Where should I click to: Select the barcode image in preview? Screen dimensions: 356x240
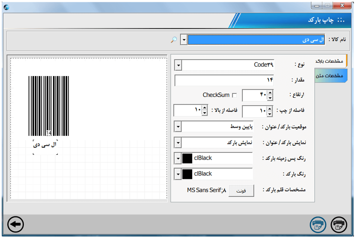coord(49,106)
